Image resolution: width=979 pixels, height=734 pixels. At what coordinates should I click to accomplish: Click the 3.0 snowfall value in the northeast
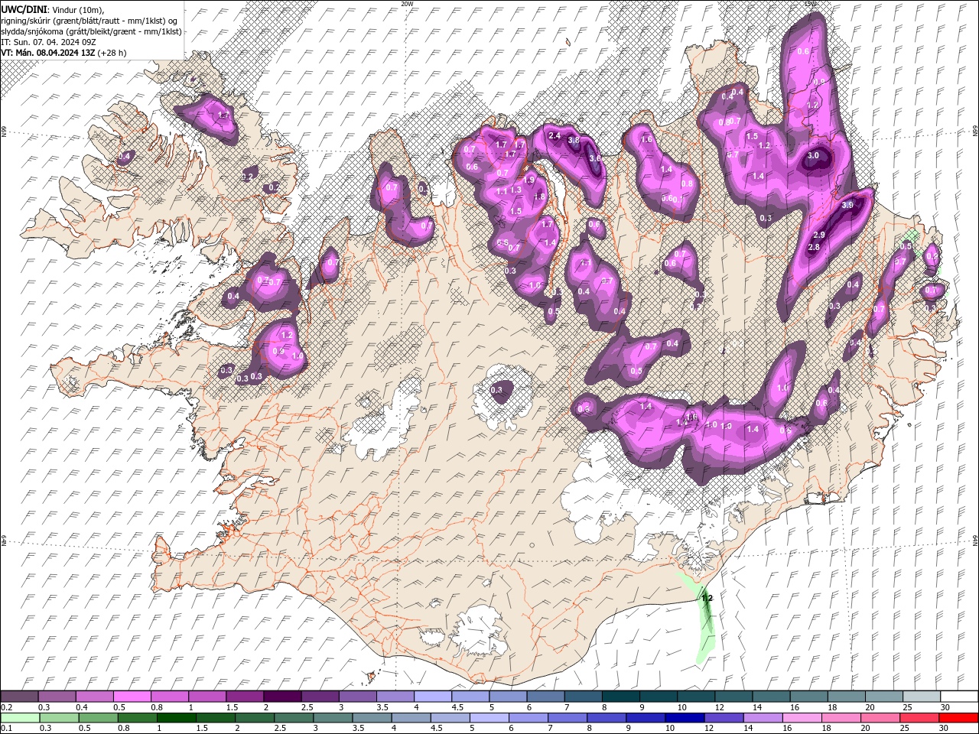pos(814,155)
